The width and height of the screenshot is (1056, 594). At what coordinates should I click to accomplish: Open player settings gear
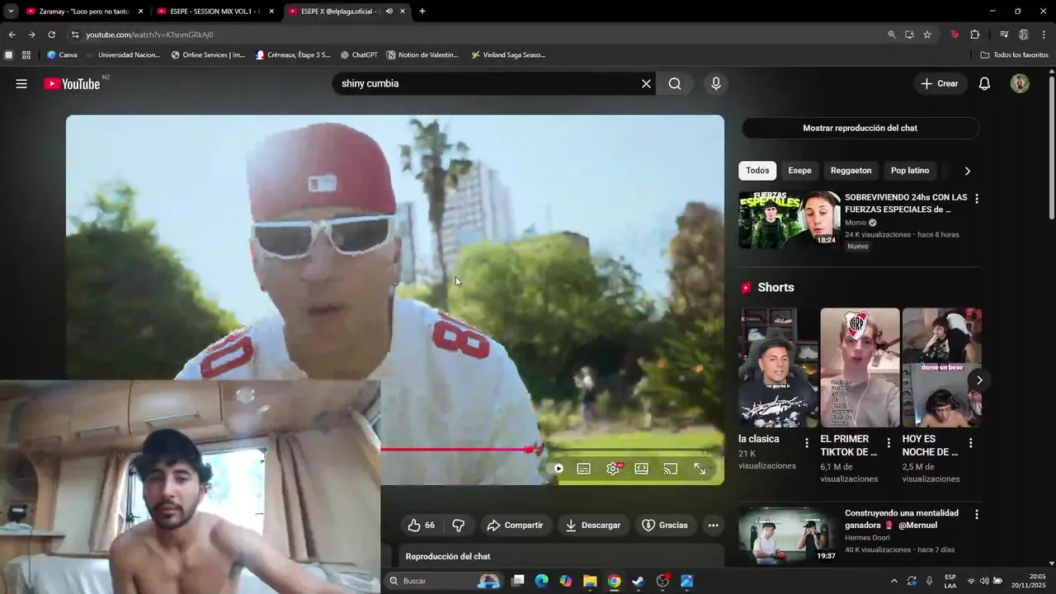pyautogui.click(x=612, y=469)
